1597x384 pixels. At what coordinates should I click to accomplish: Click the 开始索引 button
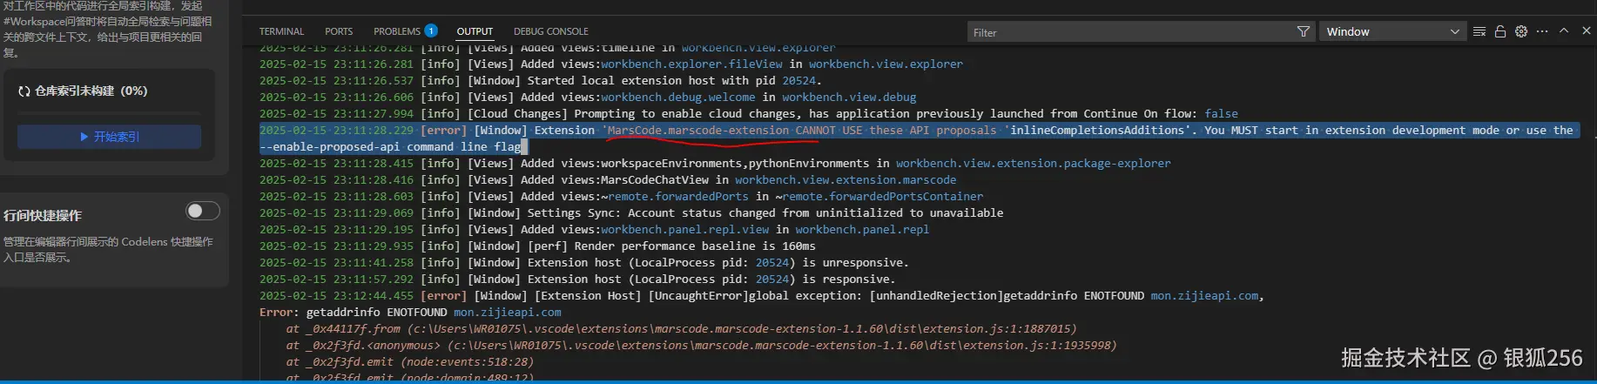pos(109,137)
